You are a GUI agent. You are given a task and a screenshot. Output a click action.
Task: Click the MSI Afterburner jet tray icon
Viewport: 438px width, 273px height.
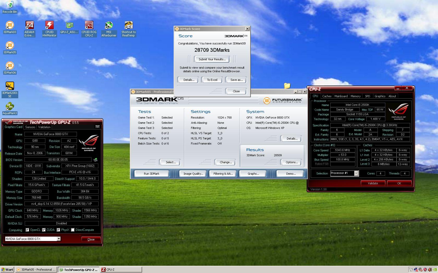(411, 270)
